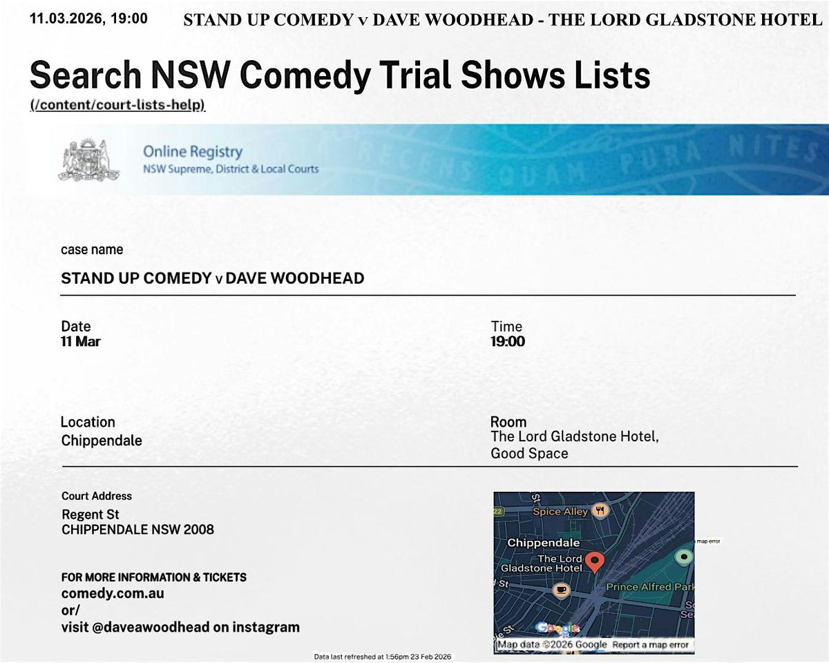829x663 pixels.
Task: Click the CHIPPENDALE NSW 2008 address line
Action: click(x=137, y=530)
